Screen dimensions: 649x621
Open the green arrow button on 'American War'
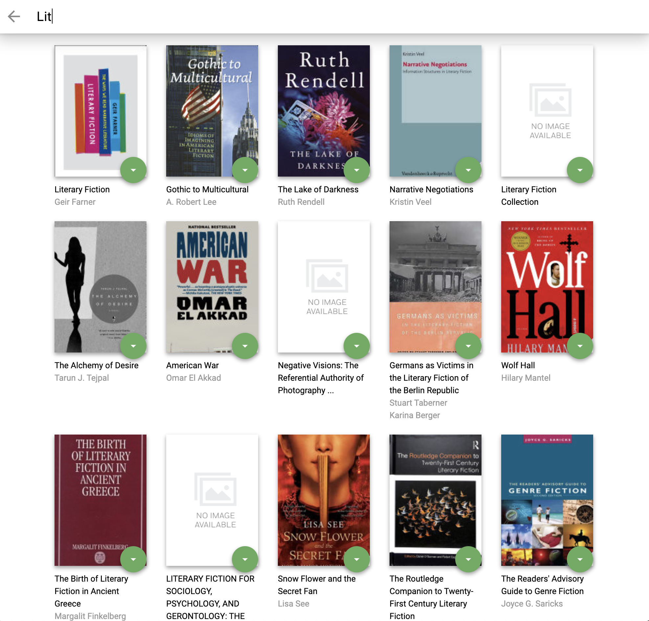[x=245, y=346]
